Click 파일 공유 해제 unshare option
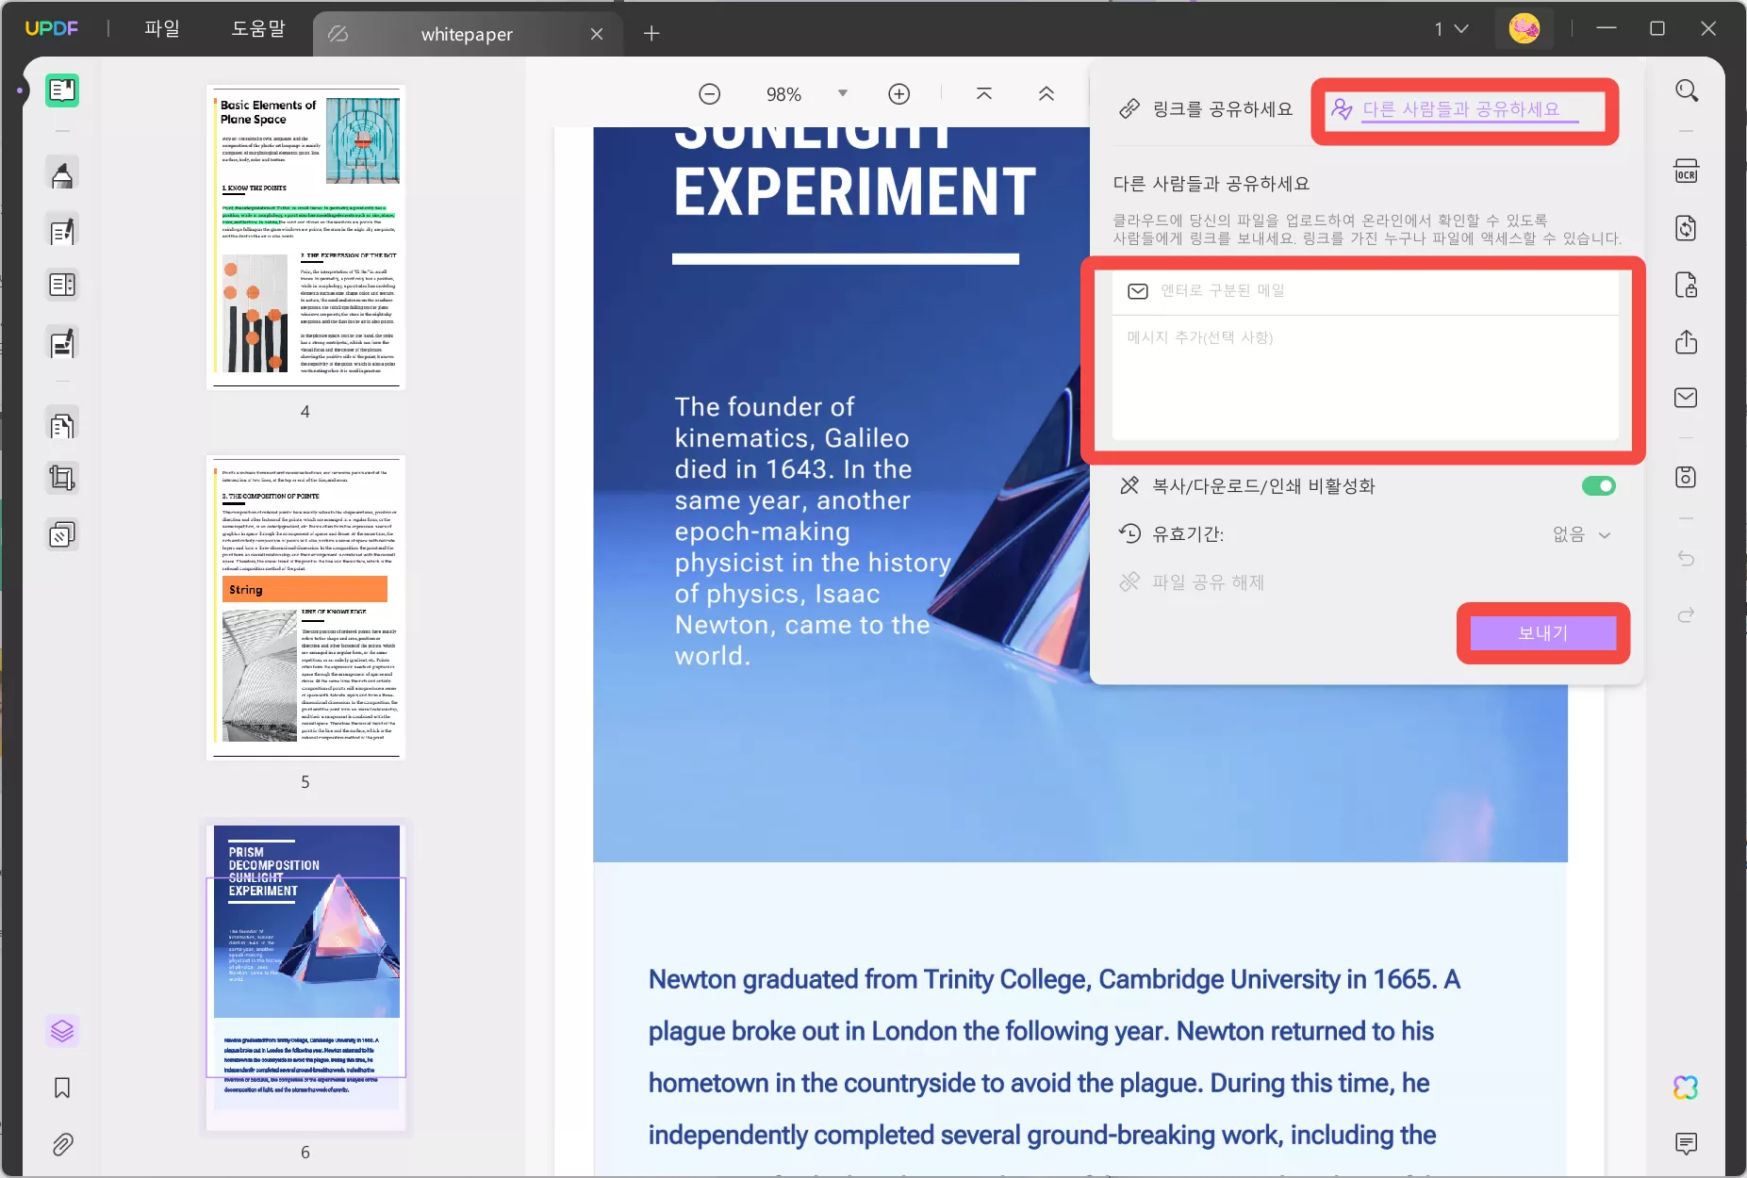Image resolution: width=1747 pixels, height=1178 pixels. coord(1193,582)
